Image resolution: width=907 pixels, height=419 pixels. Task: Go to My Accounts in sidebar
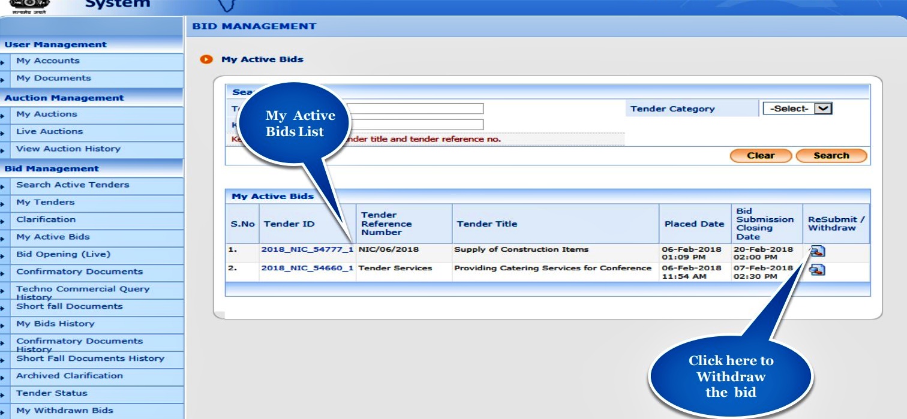pyautogui.click(x=48, y=61)
